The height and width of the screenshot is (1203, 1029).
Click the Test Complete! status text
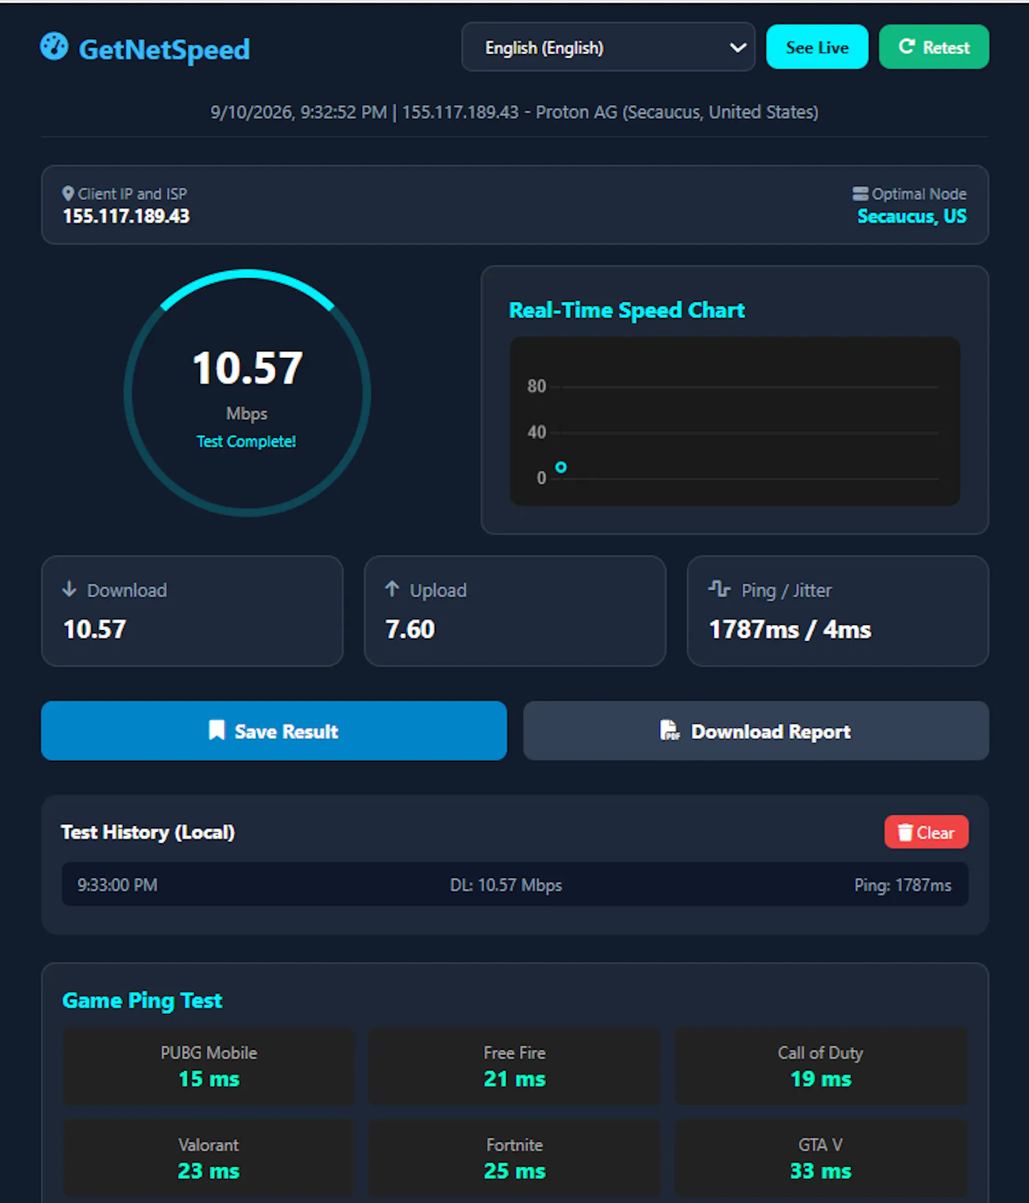246,442
